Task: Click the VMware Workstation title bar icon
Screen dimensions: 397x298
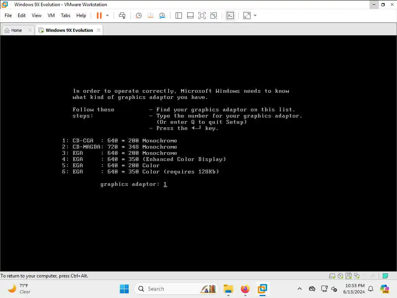Action: pyautogui.click(x=5, y=5)
